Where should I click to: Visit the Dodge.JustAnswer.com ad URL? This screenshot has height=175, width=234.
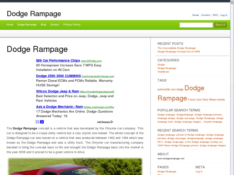click(x=99, y=107)
